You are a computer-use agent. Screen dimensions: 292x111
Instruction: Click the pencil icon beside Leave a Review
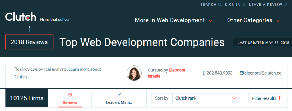click(x=285, y=5)
